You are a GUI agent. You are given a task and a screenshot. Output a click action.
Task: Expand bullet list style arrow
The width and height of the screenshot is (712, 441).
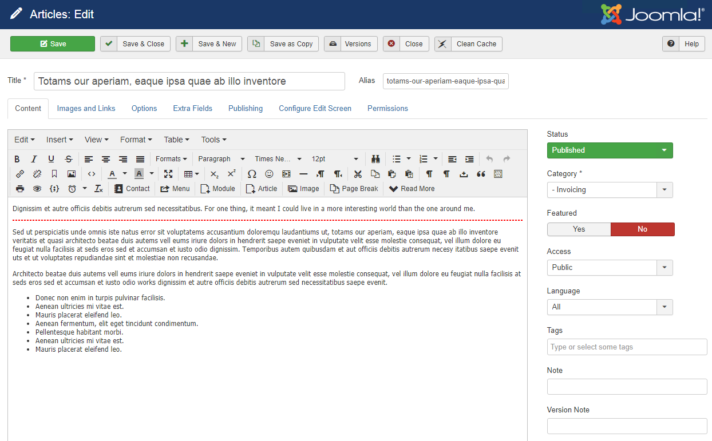click(409, 159)
